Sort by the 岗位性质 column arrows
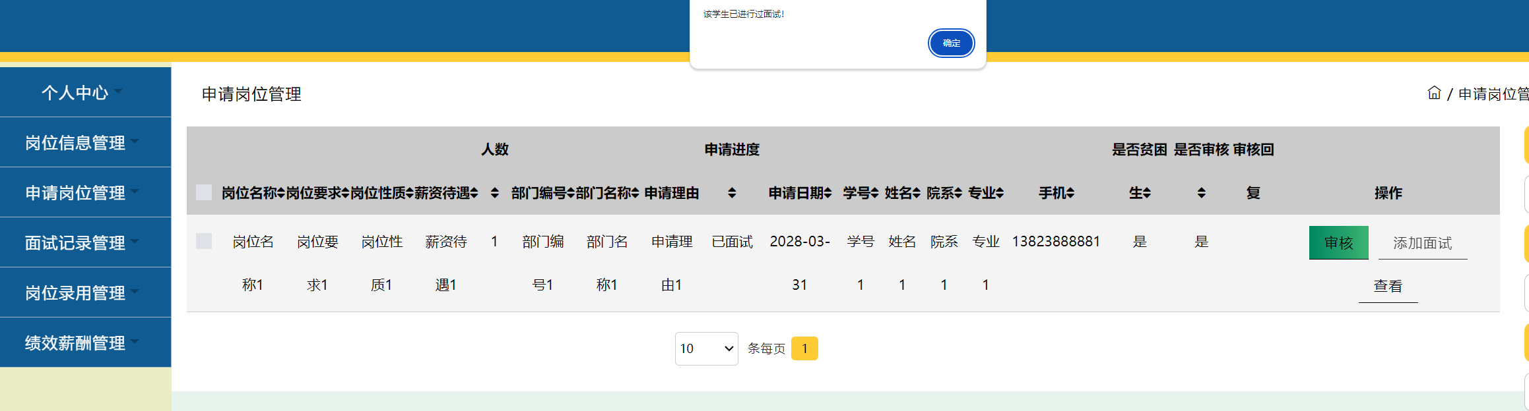This screenshot has width=1529, height=411. click(409, 193)
